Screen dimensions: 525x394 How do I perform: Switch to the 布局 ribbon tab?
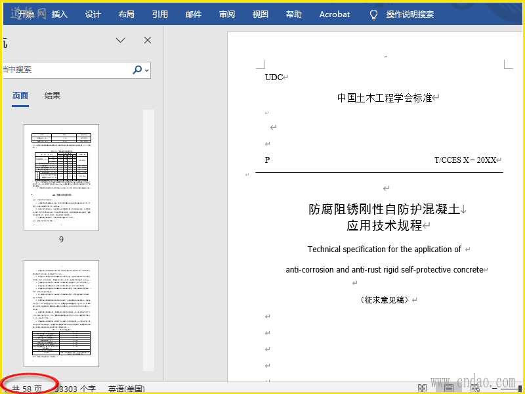coord(126,14)
